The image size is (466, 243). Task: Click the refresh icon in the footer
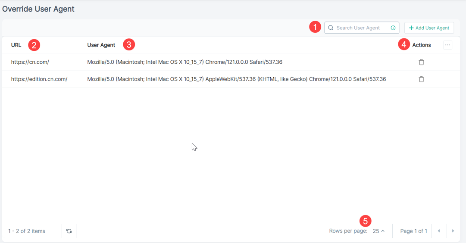pos(69,231)
